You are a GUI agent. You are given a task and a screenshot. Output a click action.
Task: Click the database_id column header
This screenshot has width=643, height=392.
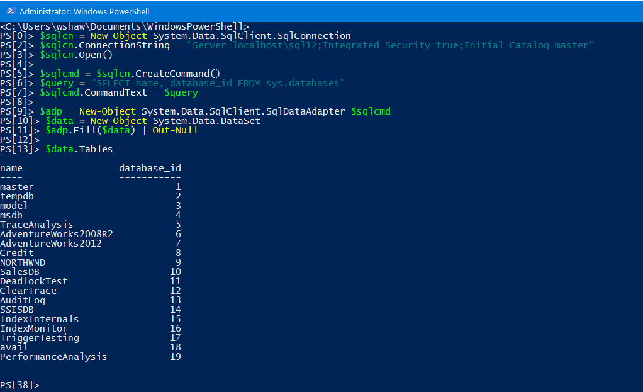click(x=150, y=168)
